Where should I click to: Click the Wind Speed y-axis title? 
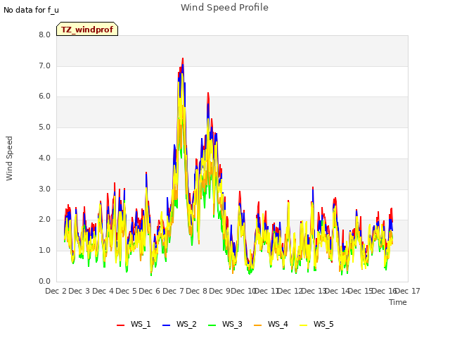tap(9, 158)
